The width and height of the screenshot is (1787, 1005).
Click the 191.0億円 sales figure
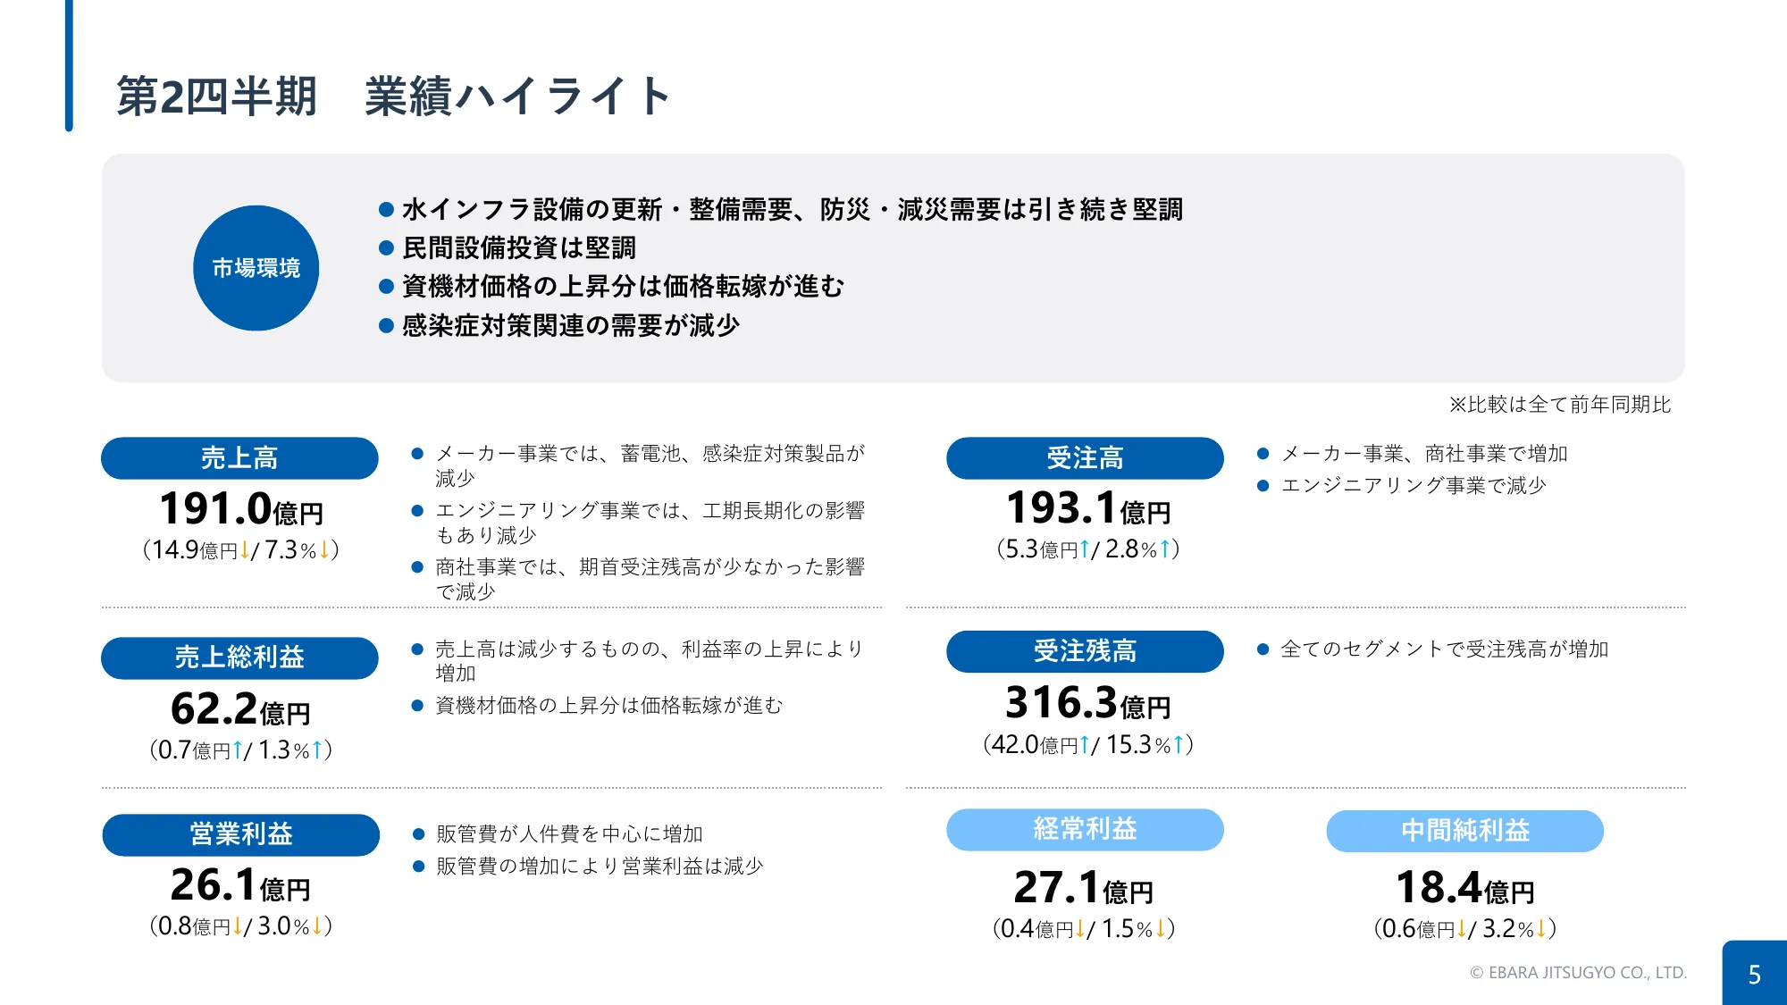pyautogui.click(x=240, y=509)
